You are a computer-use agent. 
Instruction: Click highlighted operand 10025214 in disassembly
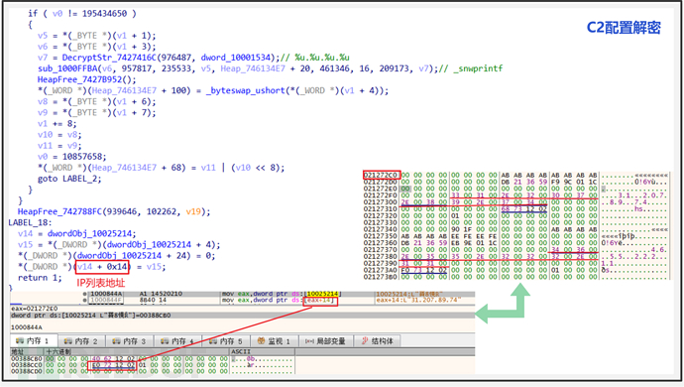323,294
